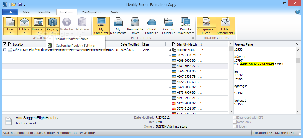Image resolution: width=303 pixels, height=138 pixels.
Task: Open the File menu tab
Action: pyautogui.click(x=10, y=12)
